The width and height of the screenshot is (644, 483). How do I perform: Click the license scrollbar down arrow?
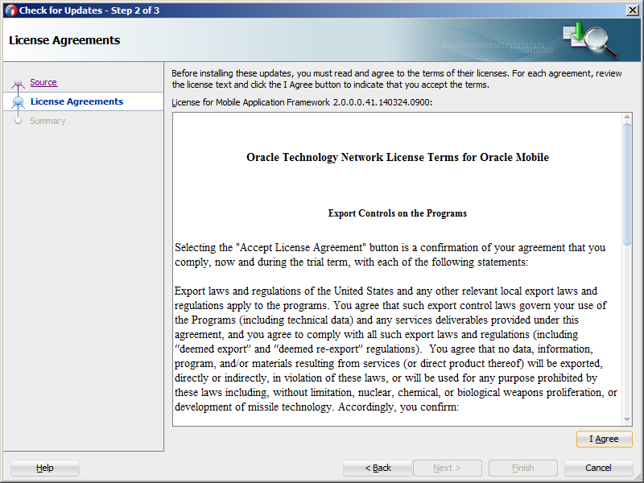click(627, 419)
